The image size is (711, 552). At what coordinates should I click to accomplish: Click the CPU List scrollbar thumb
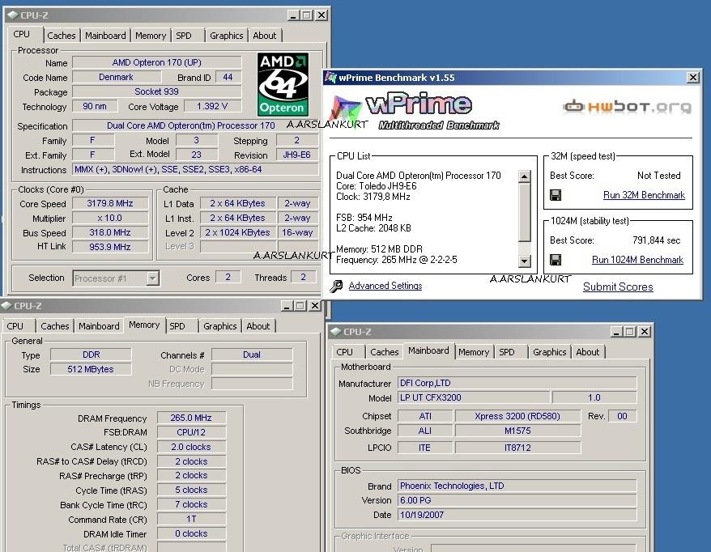(524, 212)
